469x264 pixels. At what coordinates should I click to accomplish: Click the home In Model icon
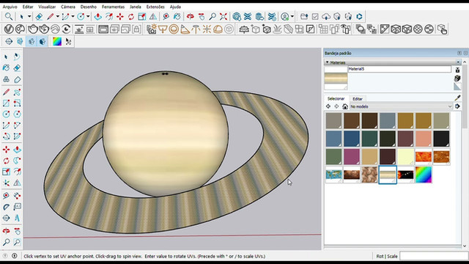pos(345,106)
